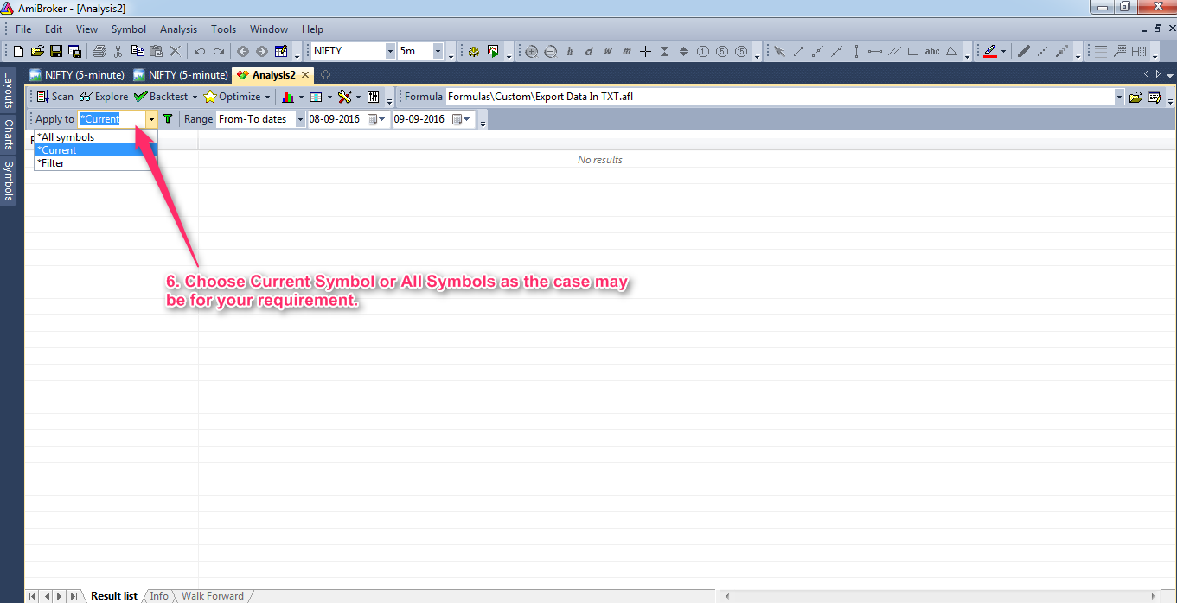Select the abc text tool
The width and height of the screenshot is (1177, 603).
point(932,51)
